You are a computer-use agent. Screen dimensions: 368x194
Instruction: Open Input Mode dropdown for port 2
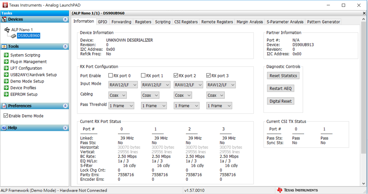point(188,85)
